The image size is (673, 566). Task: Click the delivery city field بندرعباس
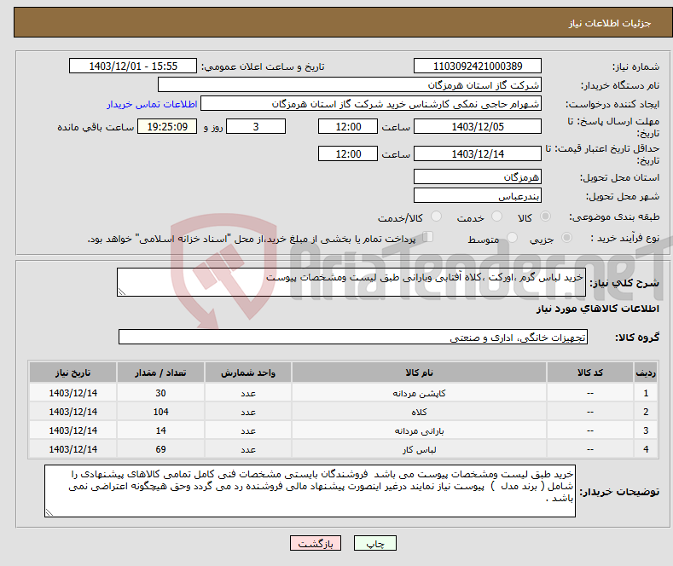coord(478,195)
